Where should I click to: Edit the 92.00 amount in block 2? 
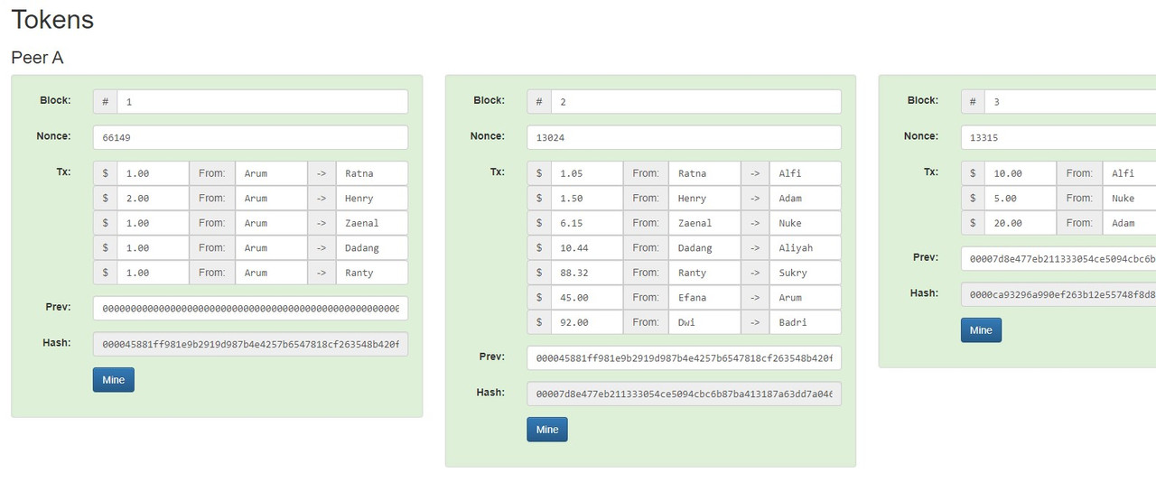click(x=587, y=322)
